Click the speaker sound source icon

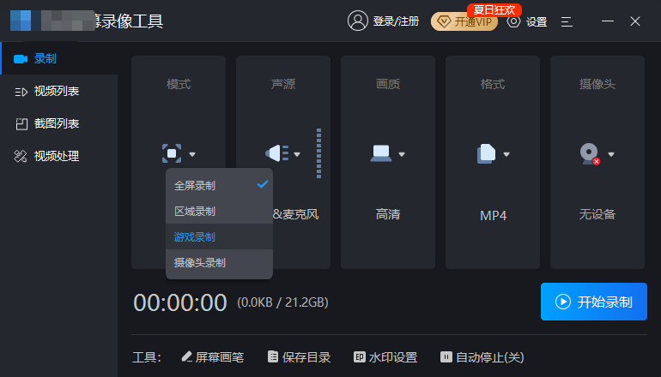pyautogui.click(x=277, y=153)
